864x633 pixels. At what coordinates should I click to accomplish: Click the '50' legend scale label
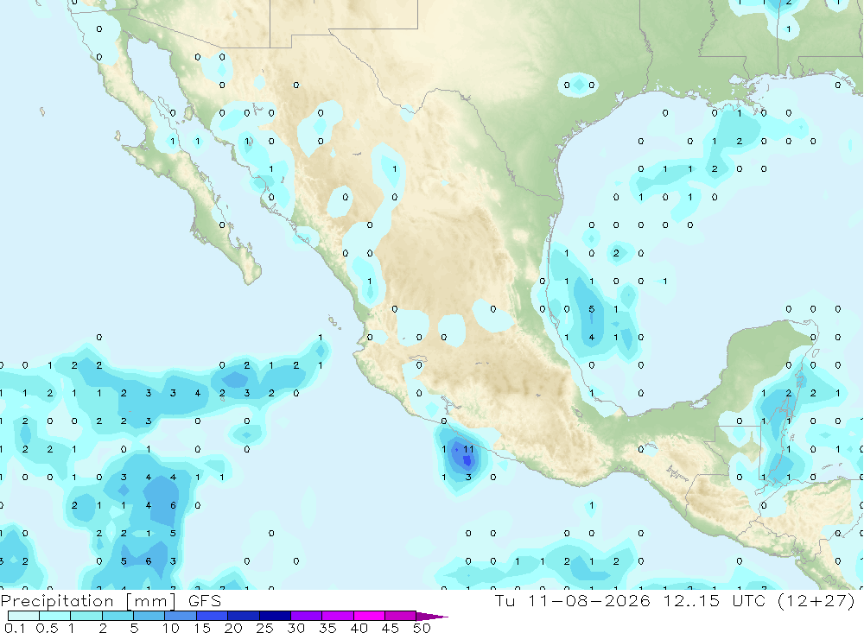click(x=422, y=628)
